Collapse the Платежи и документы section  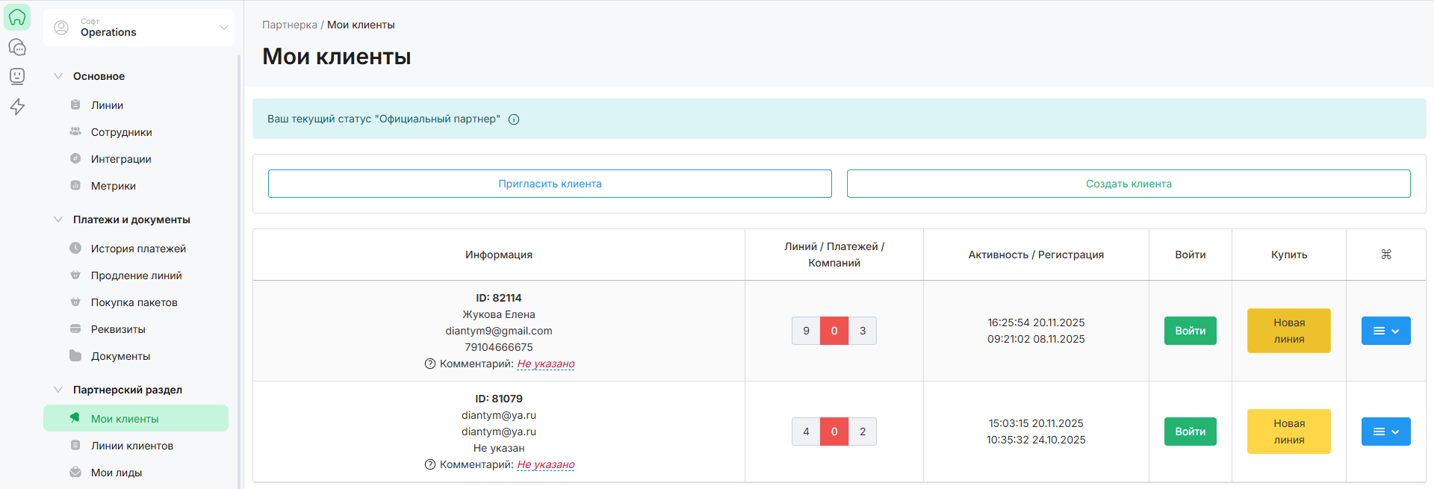click(x=58, y=219)
